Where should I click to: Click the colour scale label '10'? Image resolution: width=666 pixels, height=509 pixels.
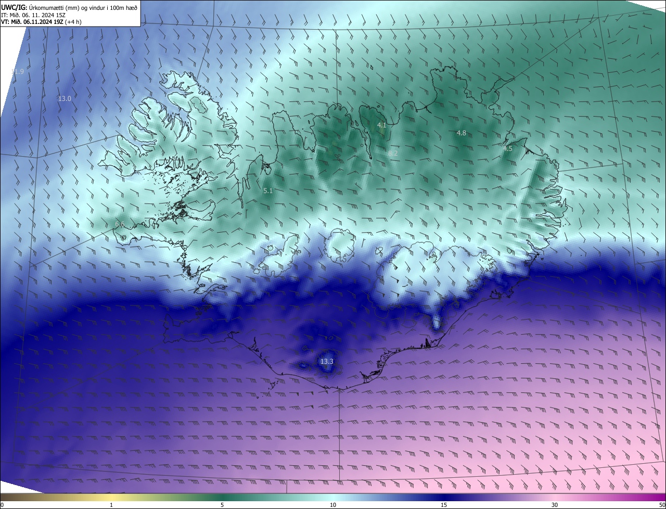(x=333, y=505)
